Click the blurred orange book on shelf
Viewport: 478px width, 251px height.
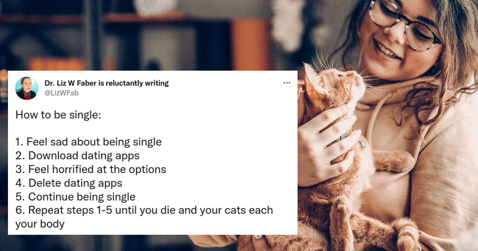tap(251, 44)
